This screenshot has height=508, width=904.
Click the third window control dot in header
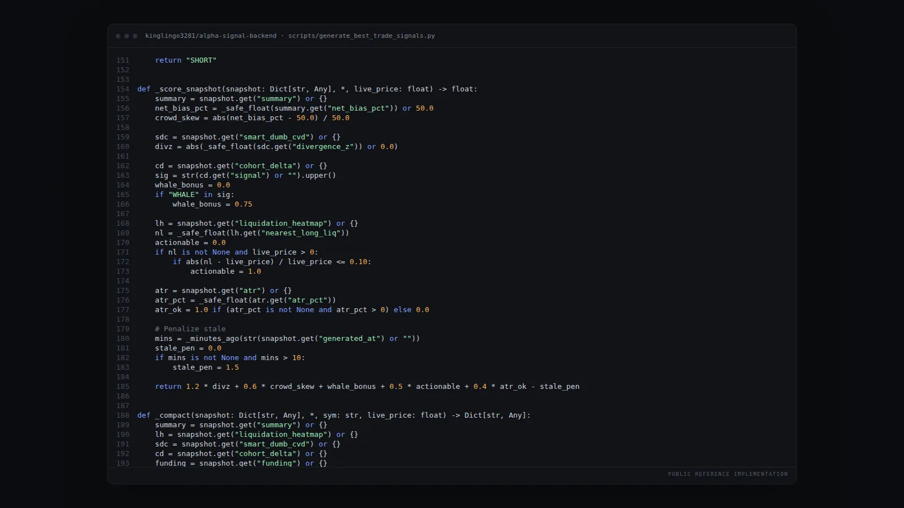tap(135, 36)
